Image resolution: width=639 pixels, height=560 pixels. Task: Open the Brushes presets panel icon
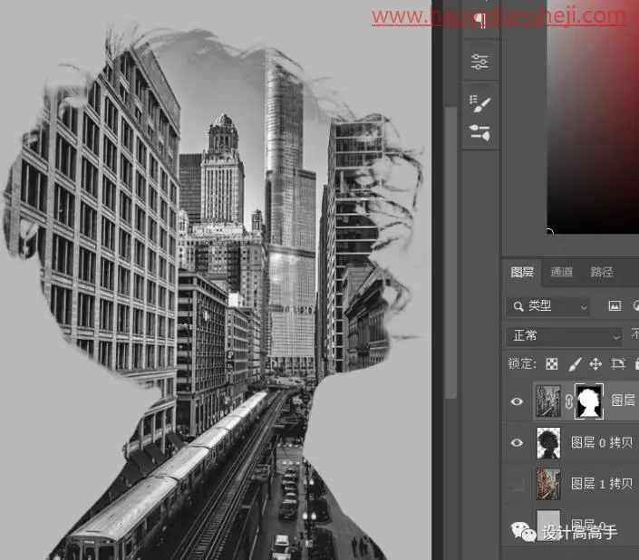479,133
